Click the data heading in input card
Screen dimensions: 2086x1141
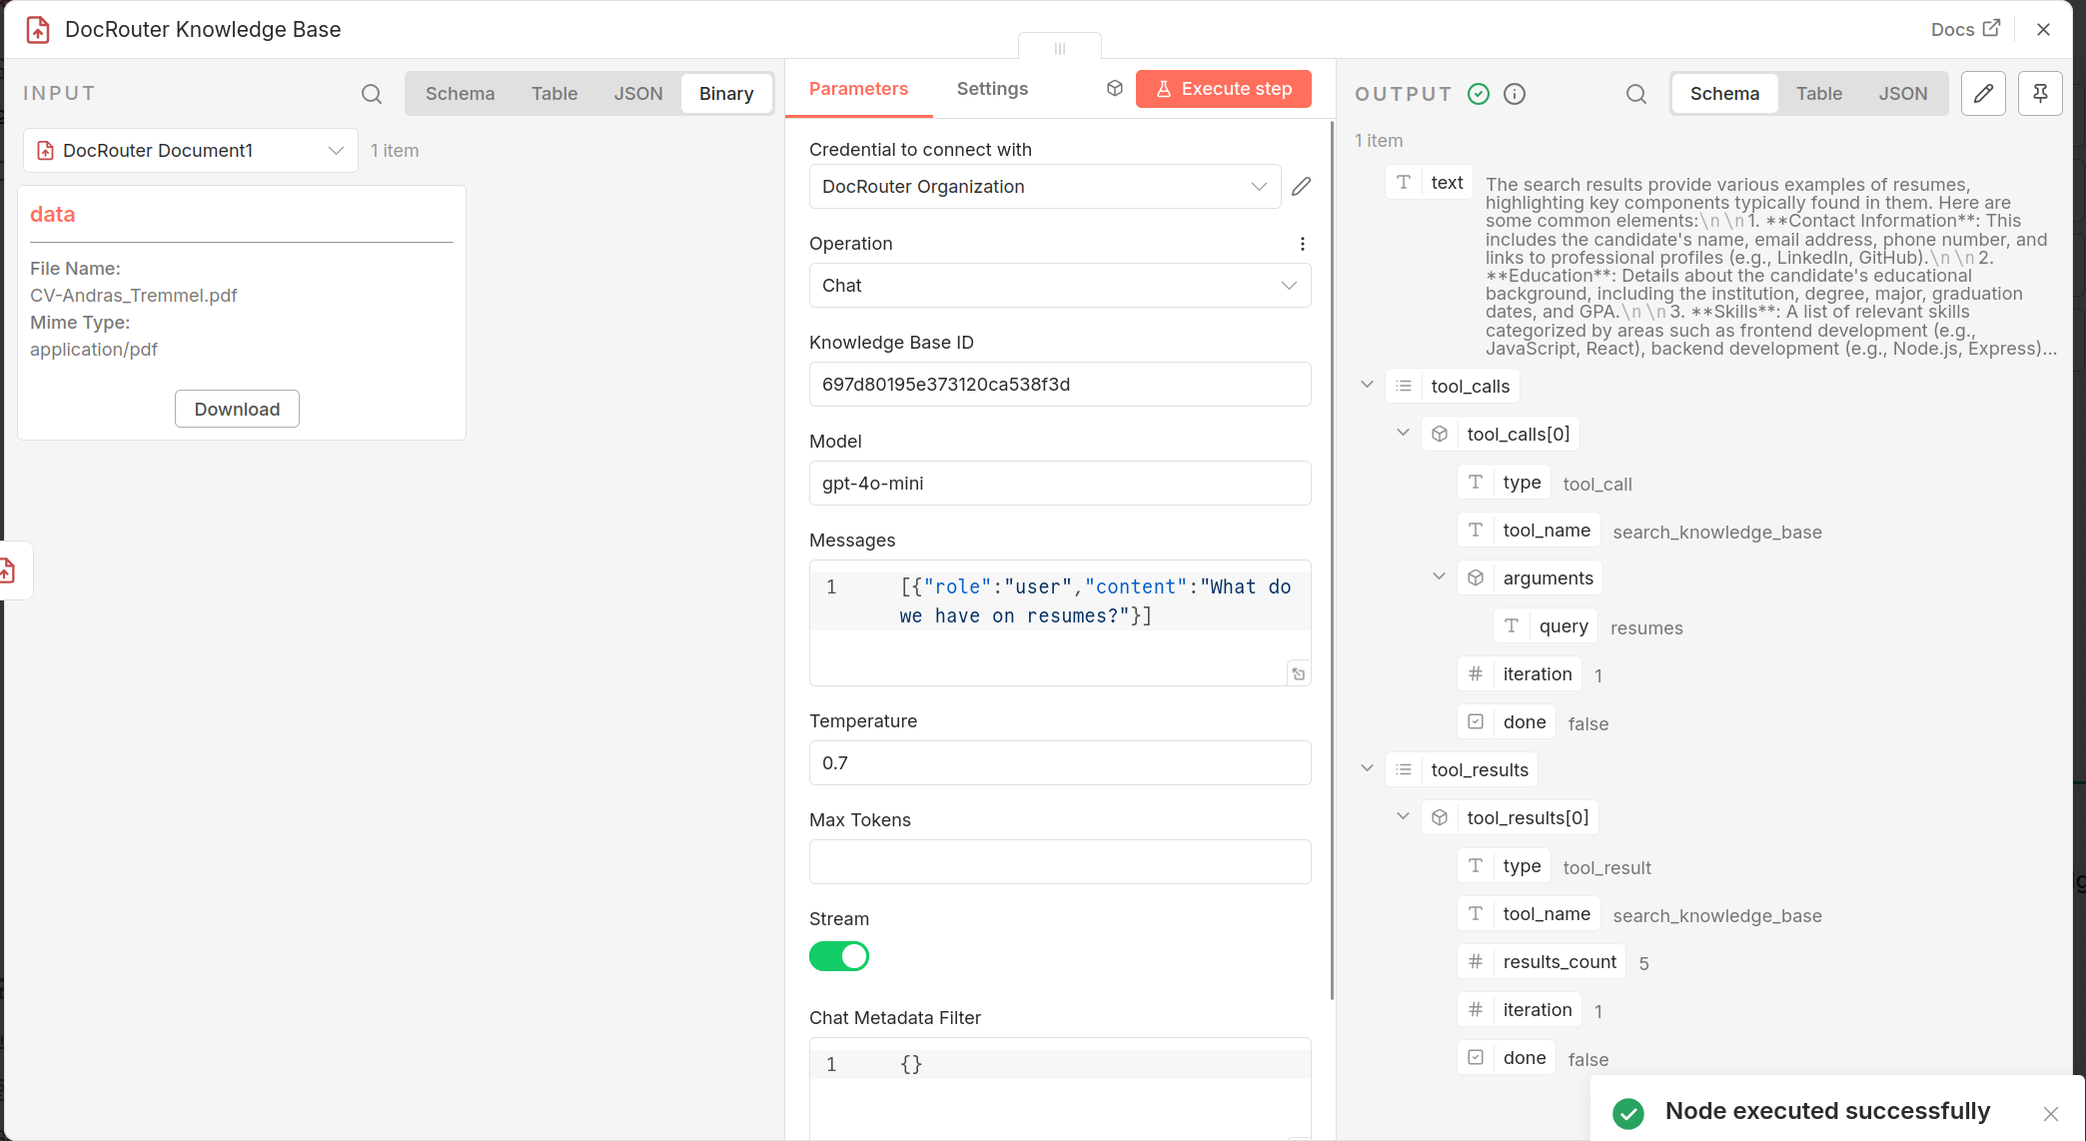(52, 214)
